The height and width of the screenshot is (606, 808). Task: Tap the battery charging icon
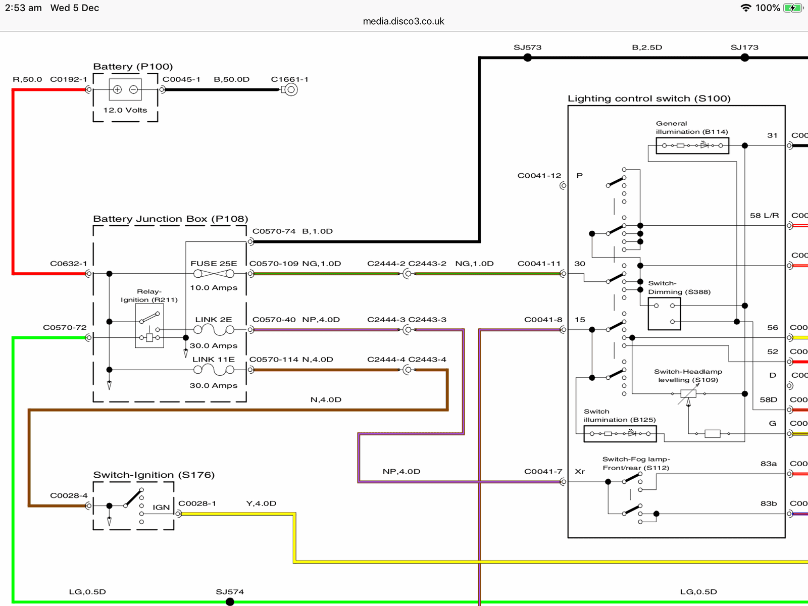[793, 8]
